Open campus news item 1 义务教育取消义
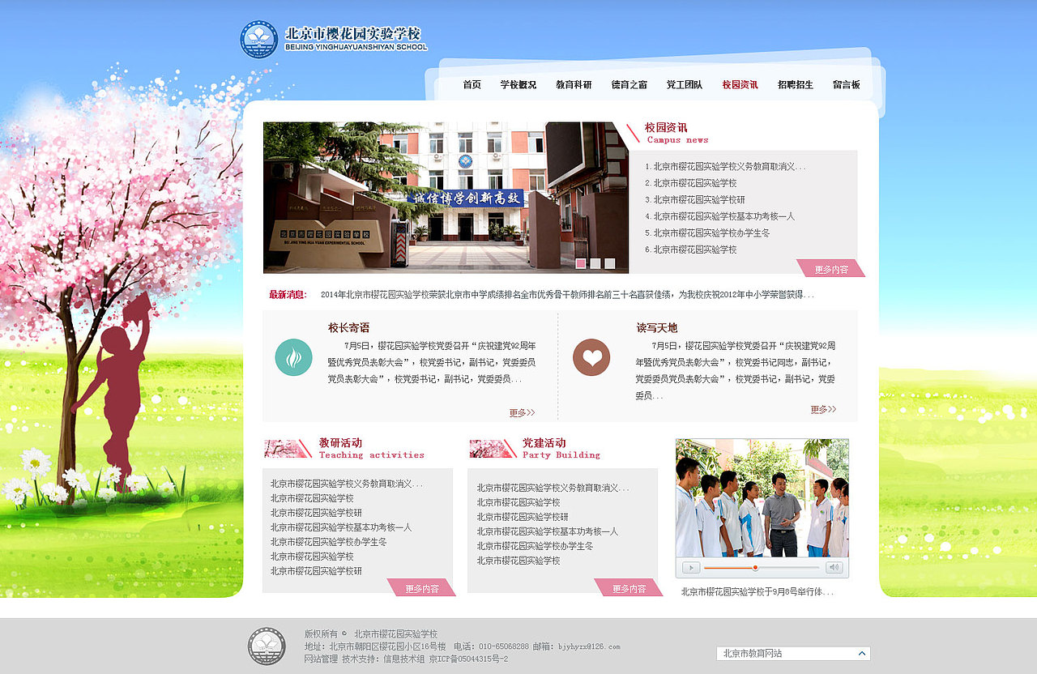Image resolution: width=1037 pixels, height=674 pixels. pyautogui.click(x=726, y=166)
